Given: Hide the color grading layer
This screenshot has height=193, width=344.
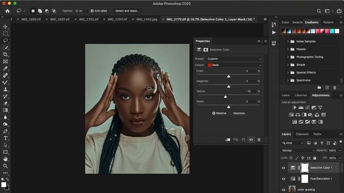Looking at the screenshot, I should tap(284, 190).
